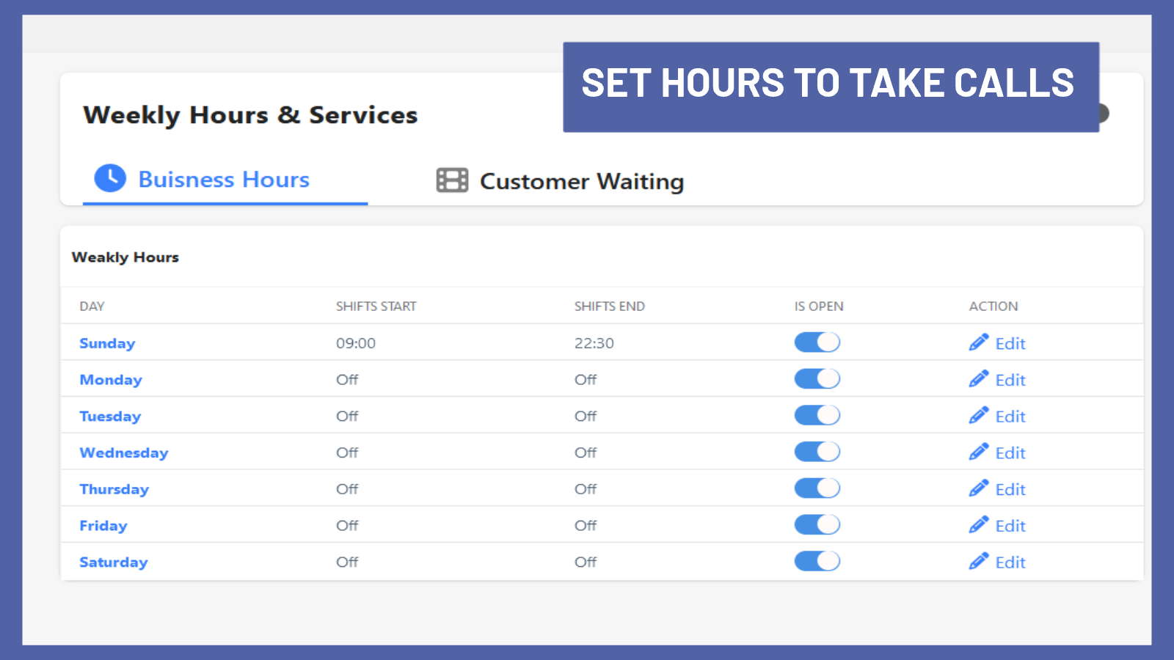This screenshot has height=660, width=1174.
Task: Click the pencil edit icon for Wednesday
Action: [x=978, y=452]
